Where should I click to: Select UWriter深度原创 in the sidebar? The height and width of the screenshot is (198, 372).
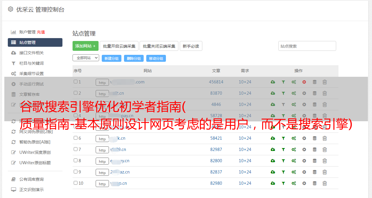[x=35, y=152]
